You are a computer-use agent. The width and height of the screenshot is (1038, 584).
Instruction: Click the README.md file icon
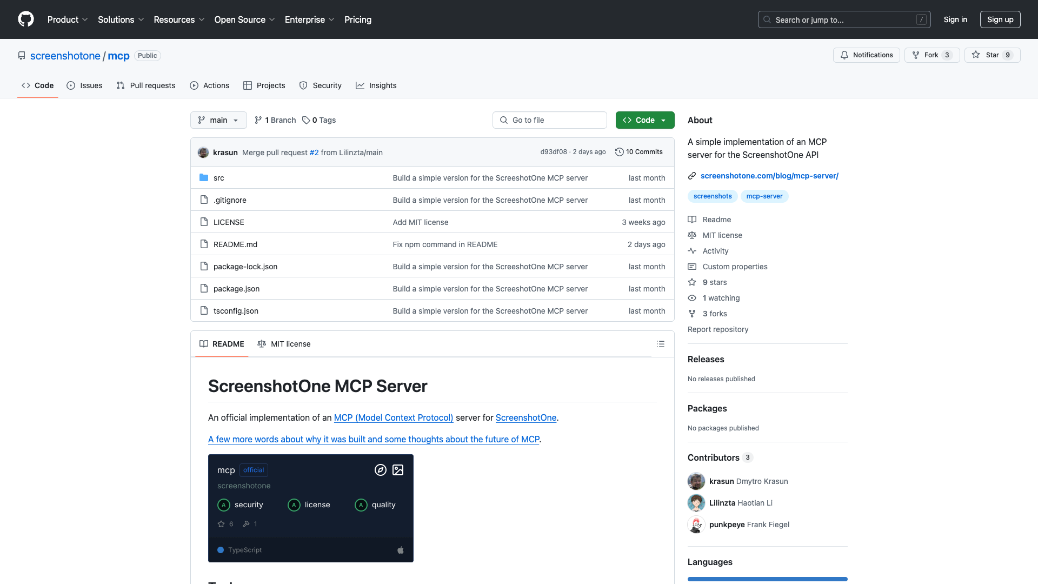coord(204,244)
